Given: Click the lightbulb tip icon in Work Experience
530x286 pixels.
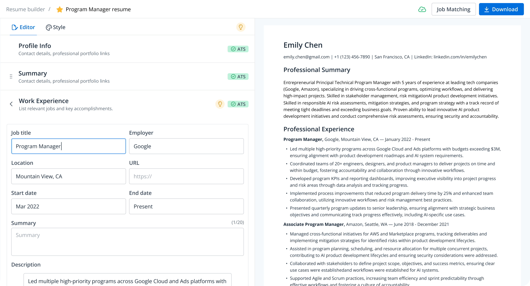Looking at the screenshot, I should [220, 104].
